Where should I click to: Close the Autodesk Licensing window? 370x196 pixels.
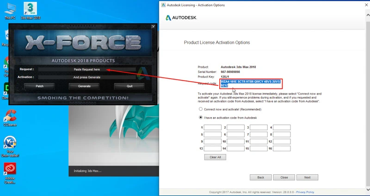(366, 5)
